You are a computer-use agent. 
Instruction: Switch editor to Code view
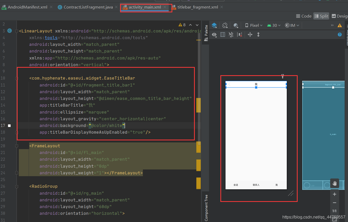(304, 16)
